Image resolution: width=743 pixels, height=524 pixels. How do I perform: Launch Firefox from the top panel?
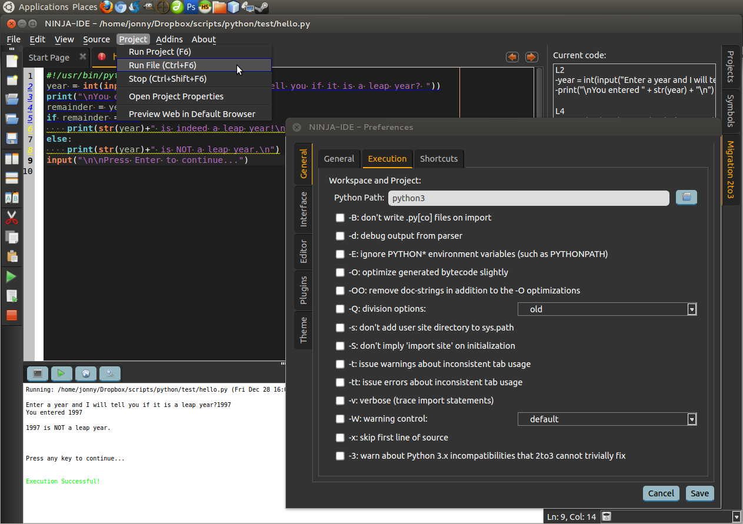pyautogui.click(x=106, y=7)
